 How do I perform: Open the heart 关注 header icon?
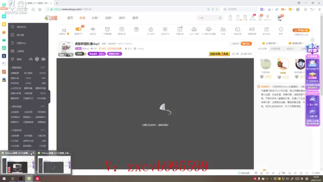[x=238, y=17]
